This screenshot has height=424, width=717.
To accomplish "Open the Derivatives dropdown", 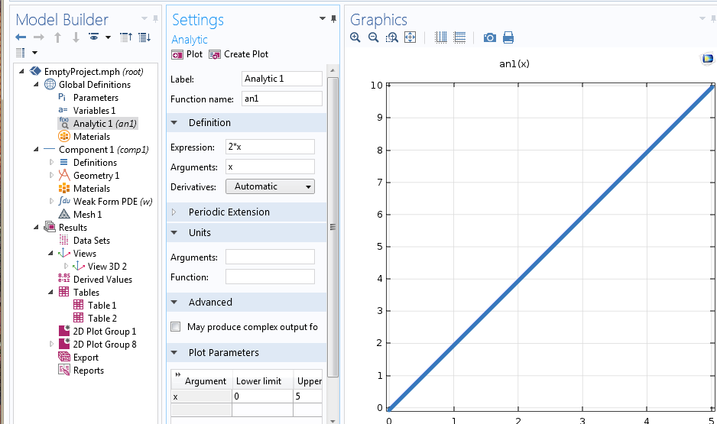I will (x=270, y=186).
